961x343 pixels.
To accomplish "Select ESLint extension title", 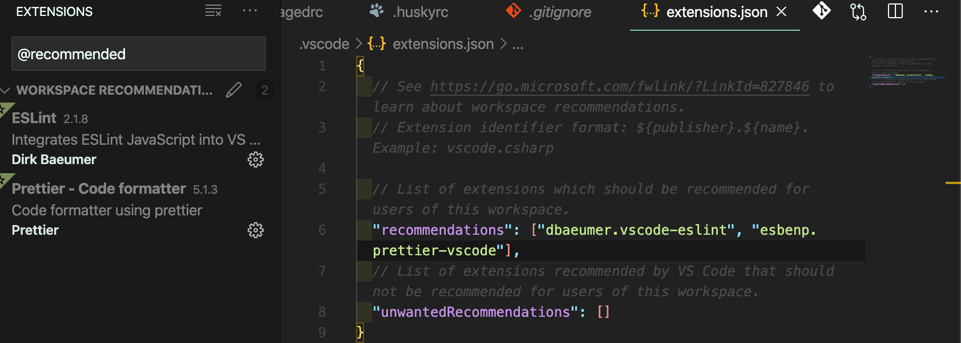I will pyautogui.click(x=34, y=118).
